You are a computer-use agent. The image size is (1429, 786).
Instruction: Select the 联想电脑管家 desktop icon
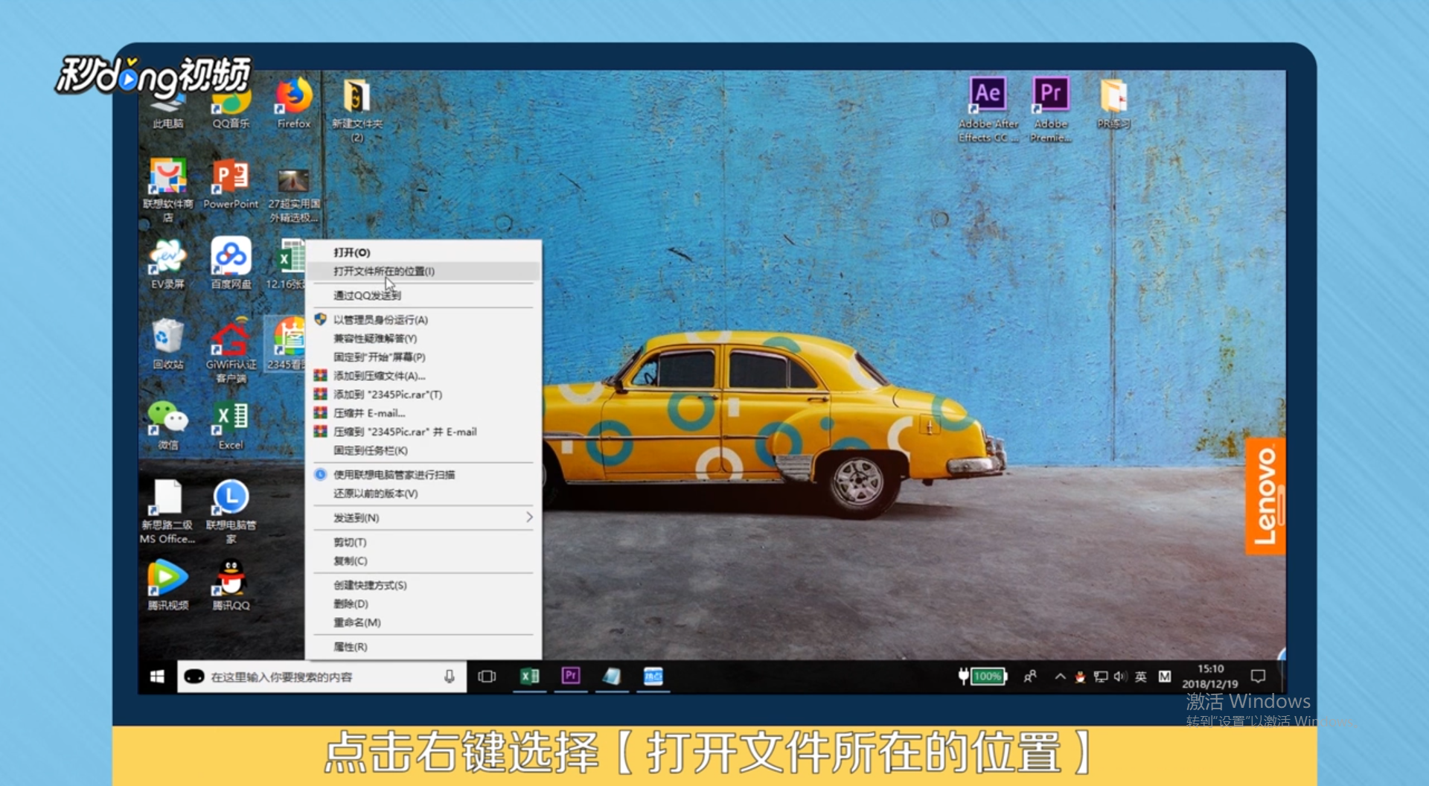coord(231,511)
